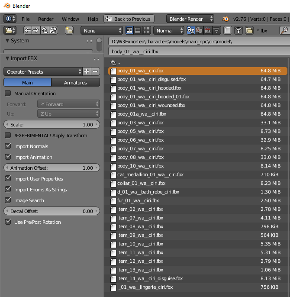Viewport: 290px width, 297px height.
Task: Go forward to next folder
Action: pyautogui.click(x=36, y=30)
